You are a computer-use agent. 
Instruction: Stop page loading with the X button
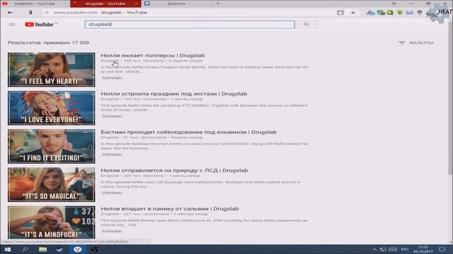coord(47,13)
